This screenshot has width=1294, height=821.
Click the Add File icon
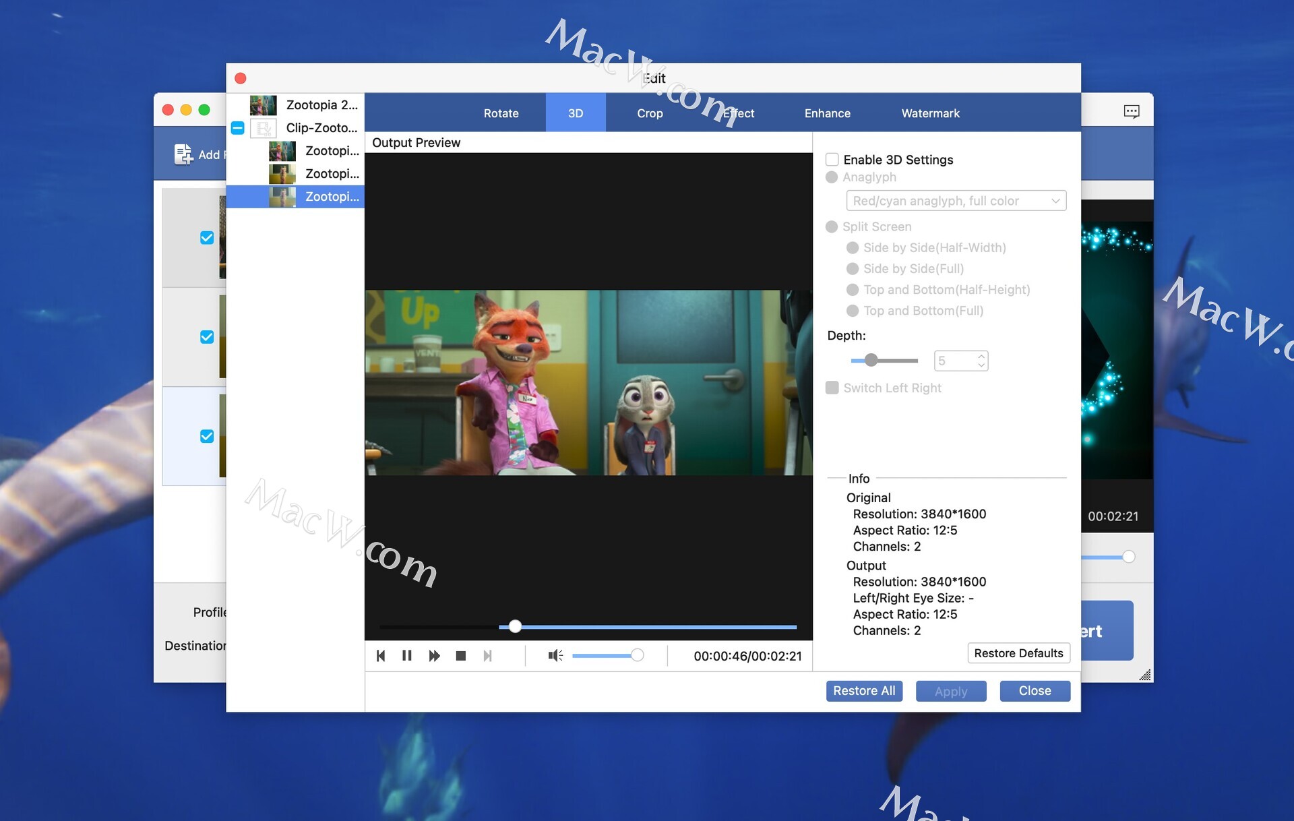click(x=183, y=154)
